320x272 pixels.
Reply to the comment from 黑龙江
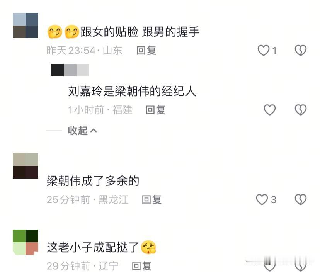(x=151, y=200)
